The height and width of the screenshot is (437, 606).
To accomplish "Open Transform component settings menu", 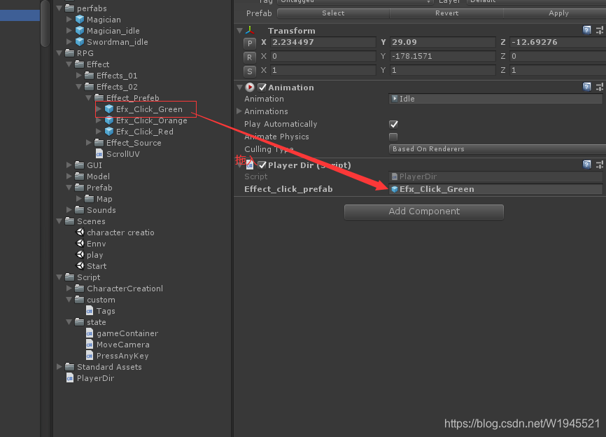I will pyautogui.click(x=600, y=30).
